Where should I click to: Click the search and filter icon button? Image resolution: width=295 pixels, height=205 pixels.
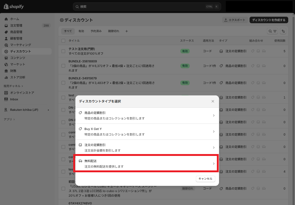(x=272, y=31)
